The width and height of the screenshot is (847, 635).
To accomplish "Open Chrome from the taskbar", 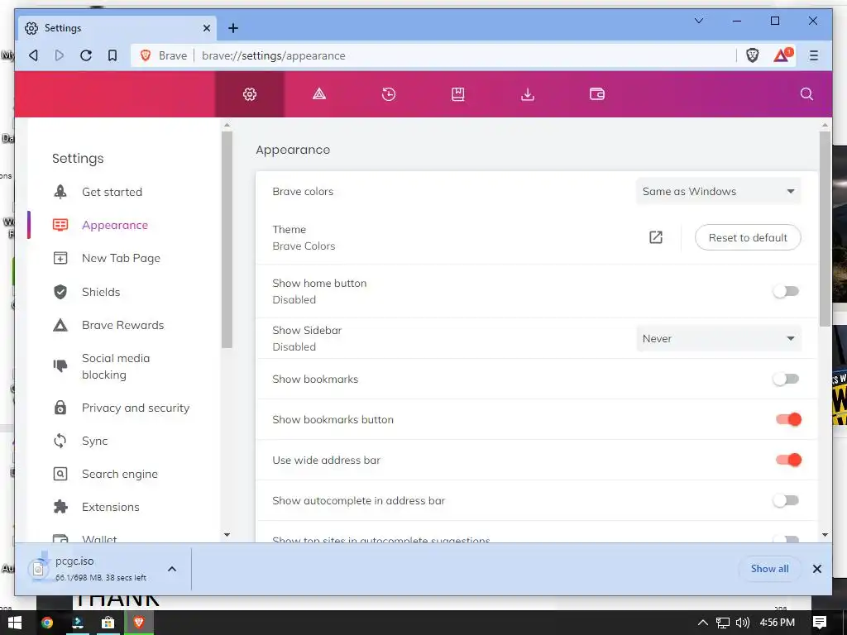I will coord(47,623).
